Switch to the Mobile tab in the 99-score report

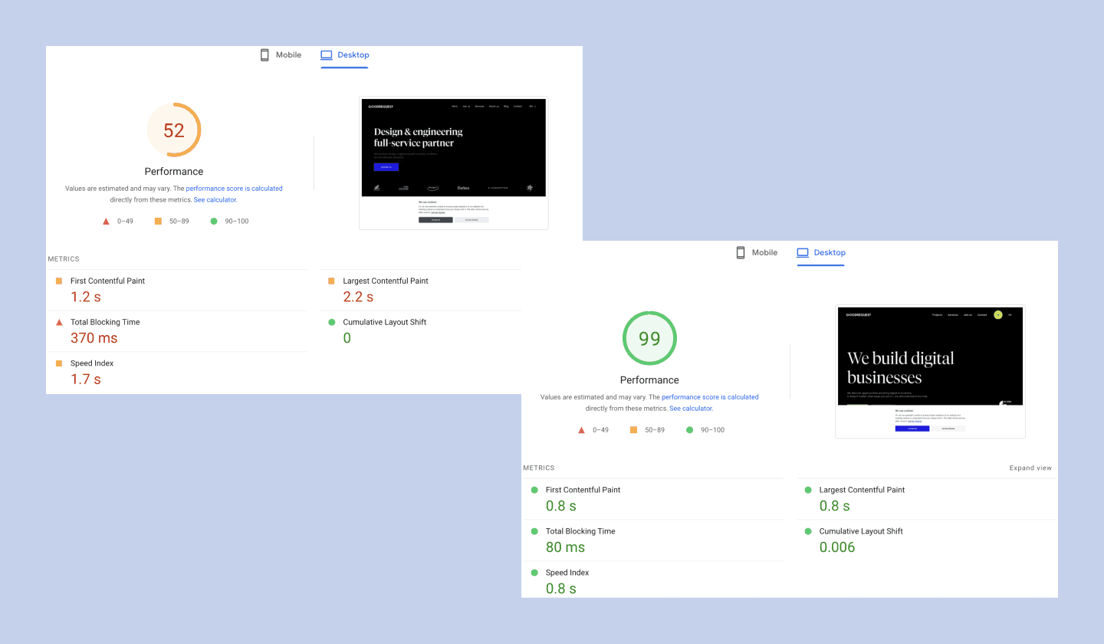pyautogui.click(x=756, y=252)
